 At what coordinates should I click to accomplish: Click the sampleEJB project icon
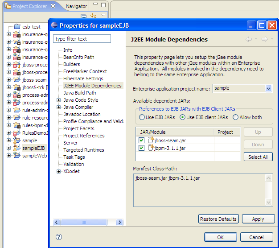click(x=17, y=148)
